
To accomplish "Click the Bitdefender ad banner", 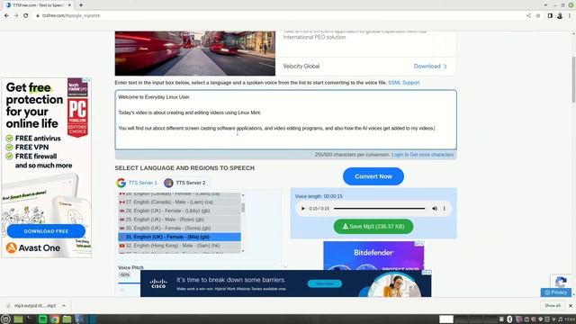I will tap(373, 256).
